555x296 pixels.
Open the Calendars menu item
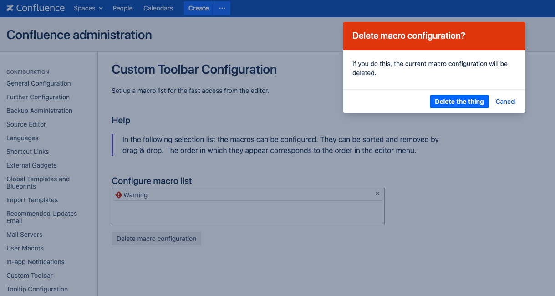[158, 8]
